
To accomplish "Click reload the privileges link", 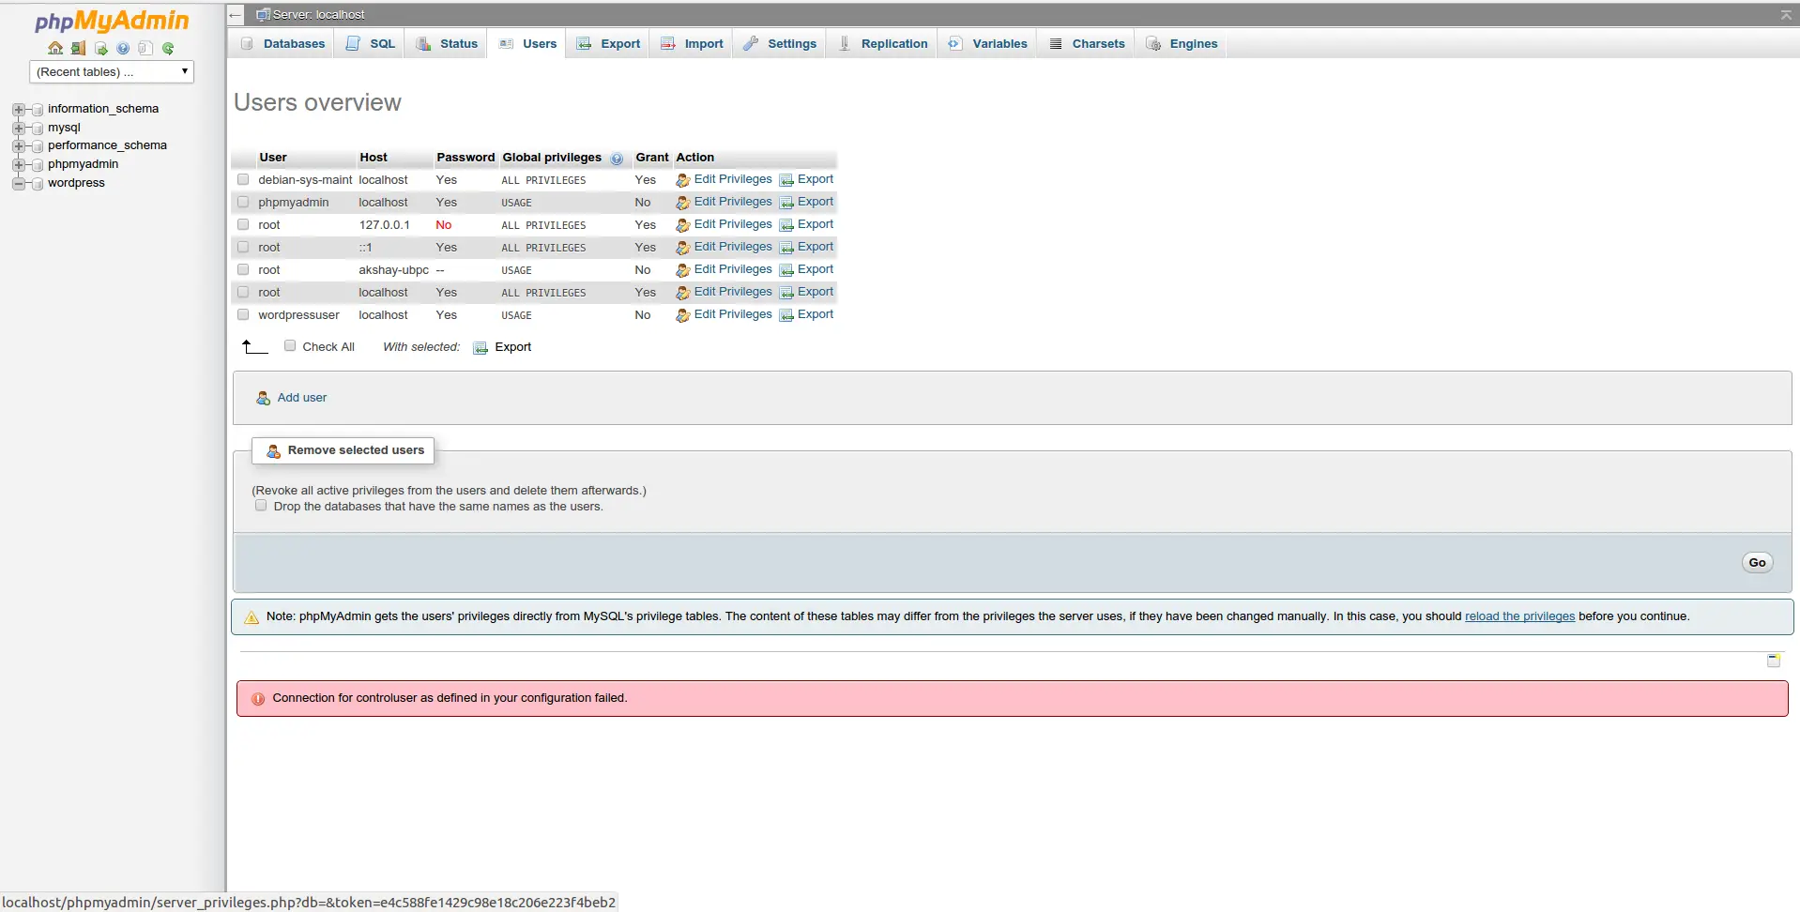I will pyautogui.click(x=1519, y=616).
